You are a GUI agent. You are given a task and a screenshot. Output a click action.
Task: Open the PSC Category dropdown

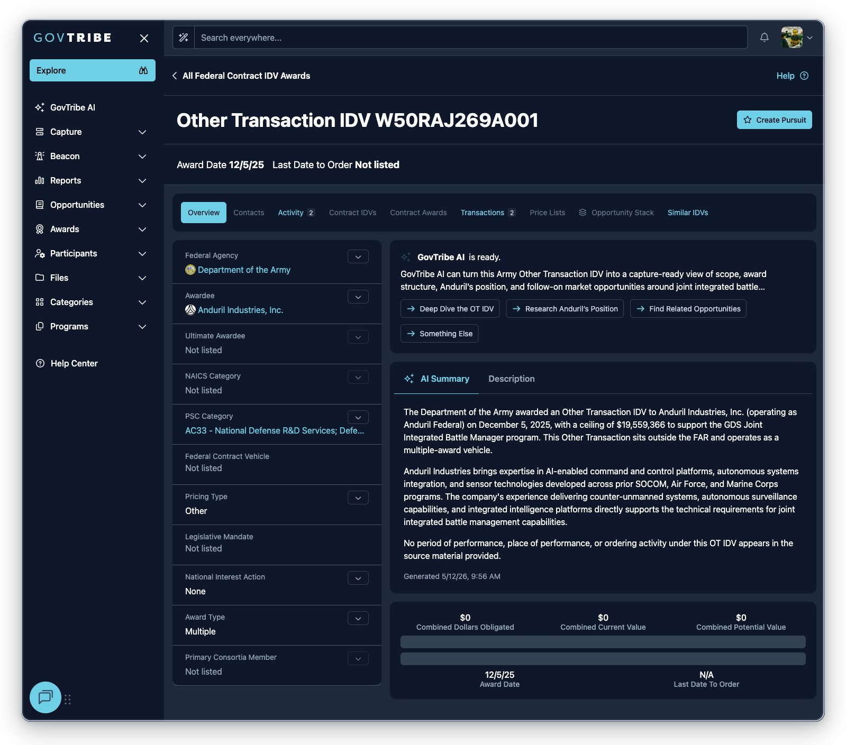(x=358, y=417)
